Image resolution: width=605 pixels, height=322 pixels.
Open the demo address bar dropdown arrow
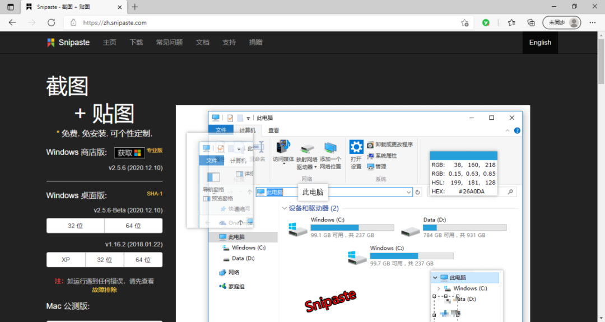[x=408, y=192]
